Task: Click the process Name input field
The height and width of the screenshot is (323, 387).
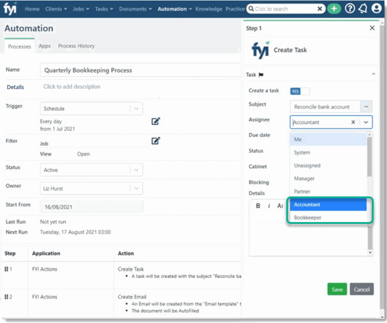Action: coord(141,70)
